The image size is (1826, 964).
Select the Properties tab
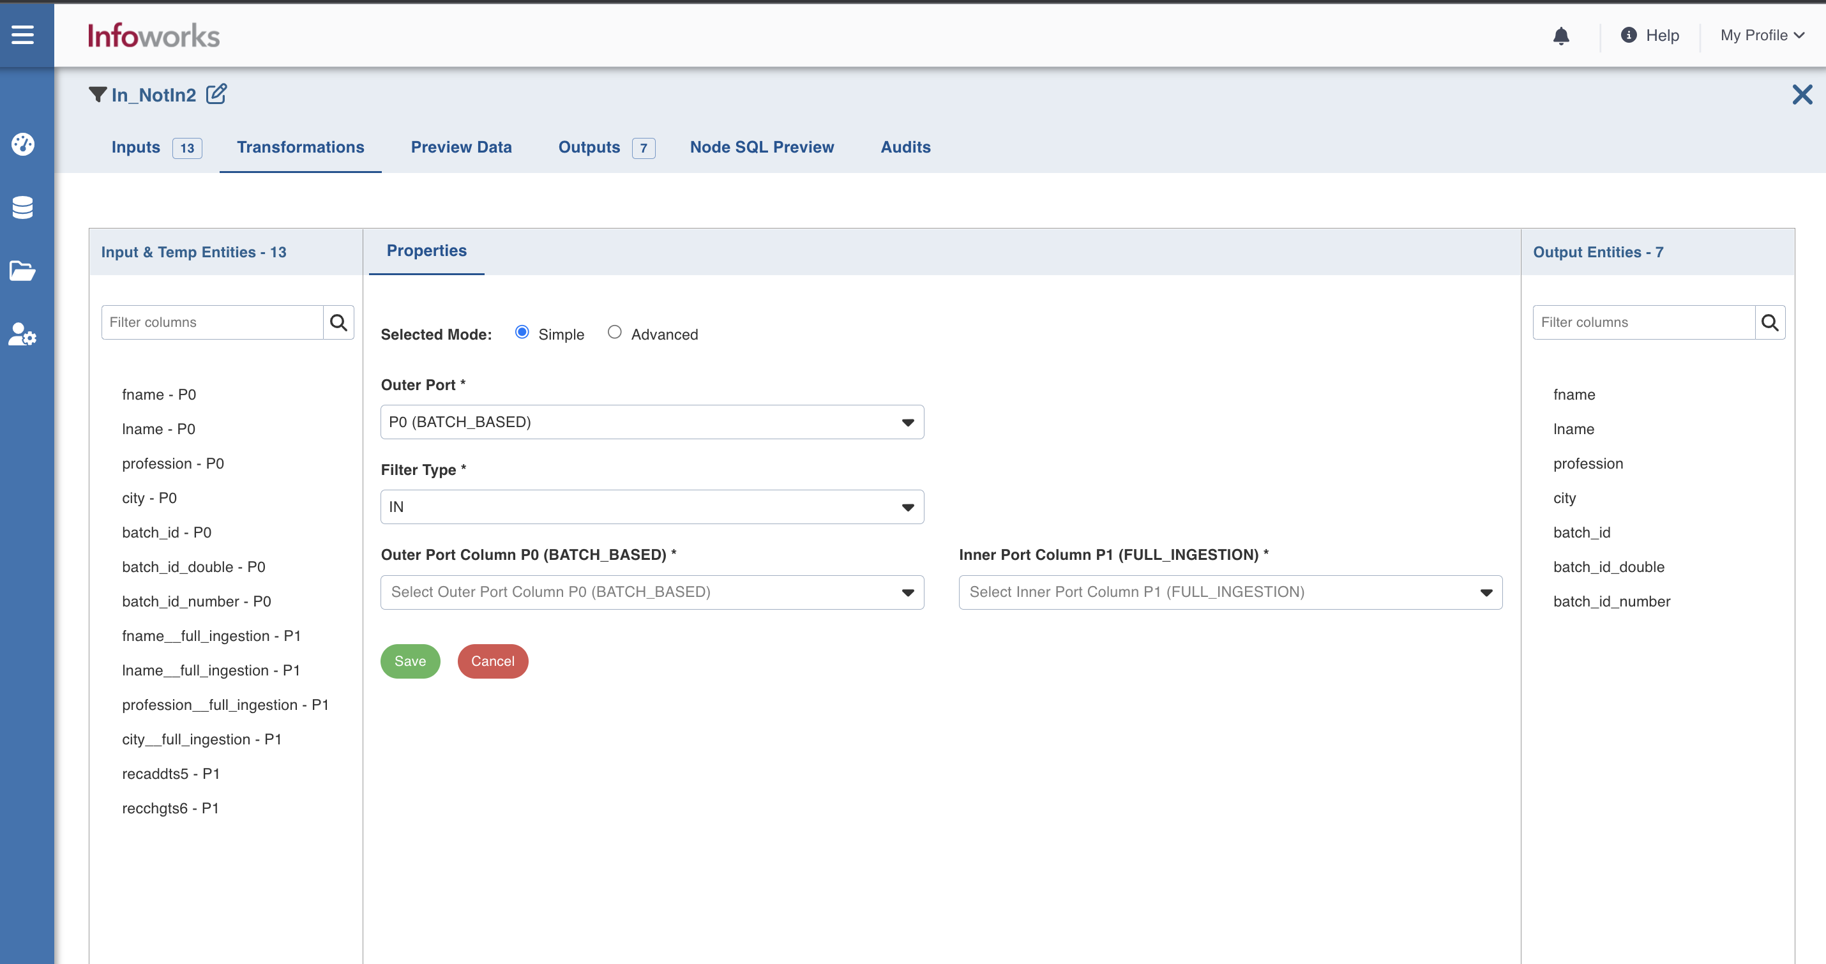click(426, 250)
